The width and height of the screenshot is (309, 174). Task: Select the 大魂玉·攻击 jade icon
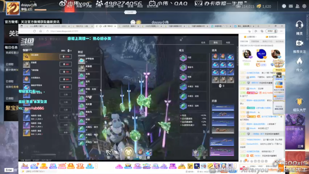pyautogui.click(x=183, y=86)
